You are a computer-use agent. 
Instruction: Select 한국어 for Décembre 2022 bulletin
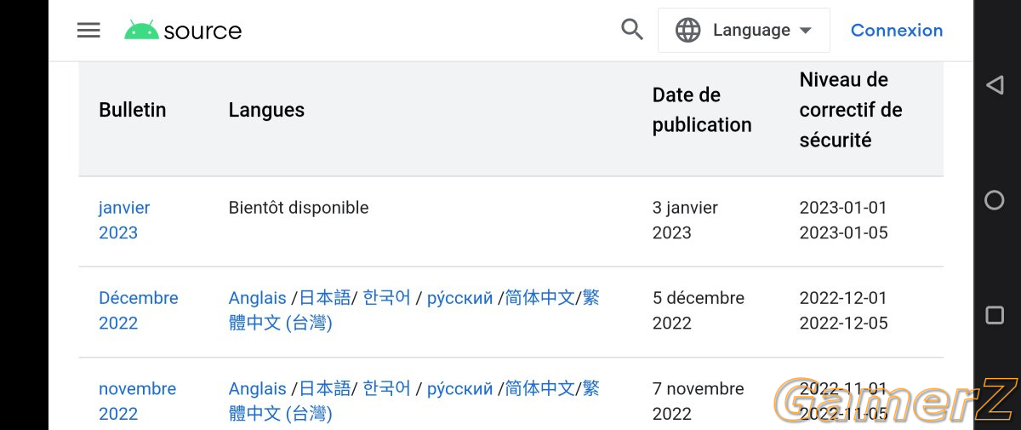pyautogui.click(x=387, y=298)
